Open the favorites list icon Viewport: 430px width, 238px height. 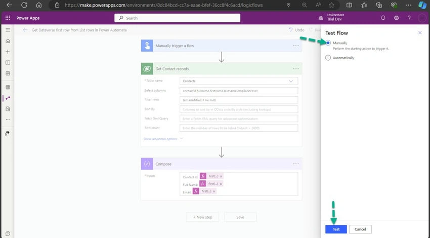(x=364, y=5)
